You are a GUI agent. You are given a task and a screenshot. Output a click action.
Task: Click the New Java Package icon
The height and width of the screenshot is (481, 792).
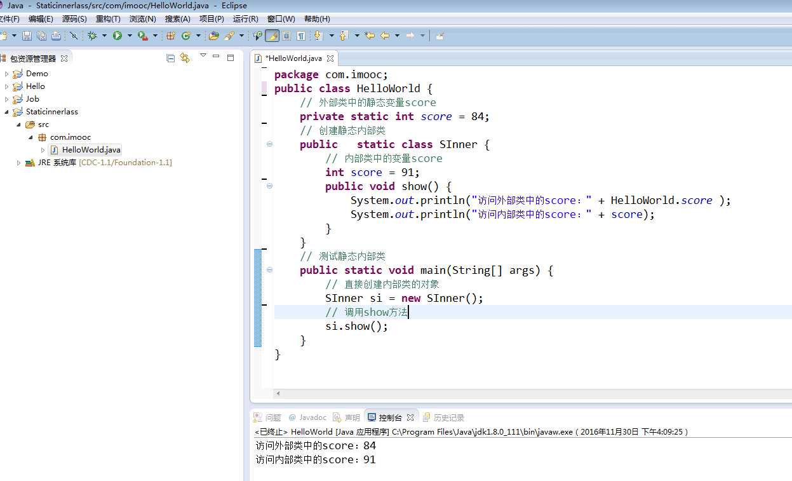tap(171, 36)
